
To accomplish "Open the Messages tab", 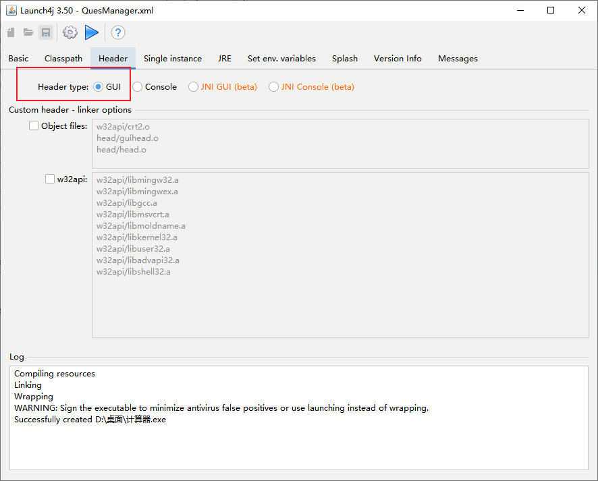I will tap(458, 58).
